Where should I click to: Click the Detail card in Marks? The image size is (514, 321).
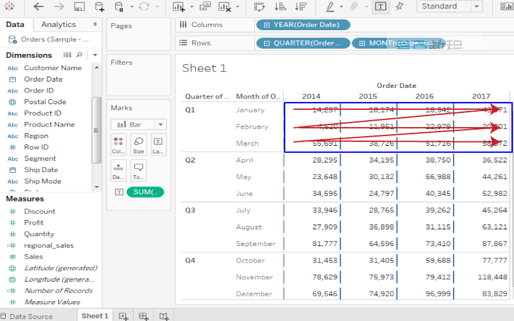(118, 171)
